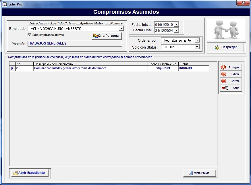This screenshot has width=251, height=185.
Task: Click the Líder Pro title bar icon
Action: 4,4
